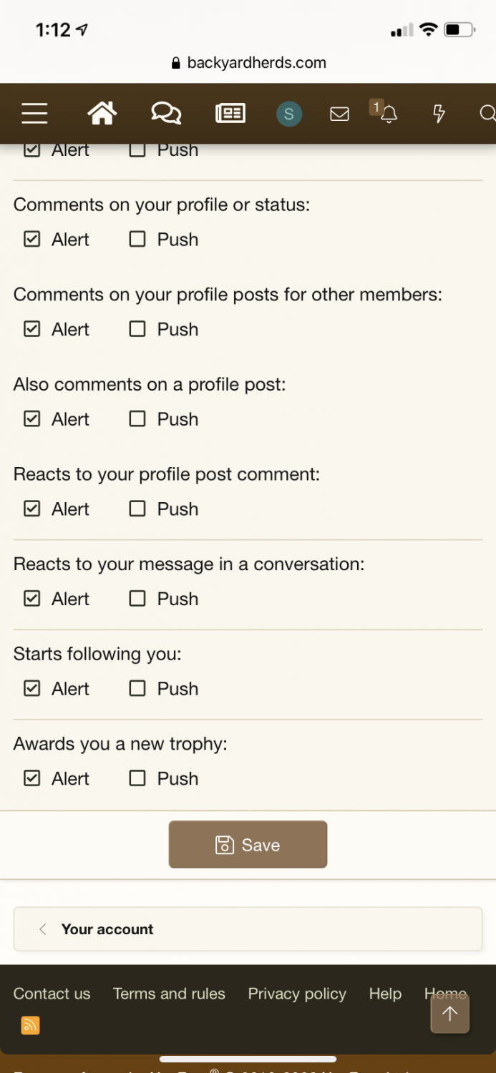The height and width of the screenshot is (1073, 496).
Task: Open conversations envelope icon
Action: click(339, 114)
